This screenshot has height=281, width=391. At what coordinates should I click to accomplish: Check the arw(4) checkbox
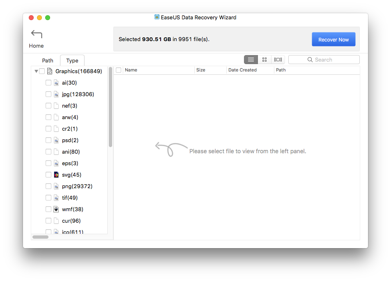pos(48,117)
